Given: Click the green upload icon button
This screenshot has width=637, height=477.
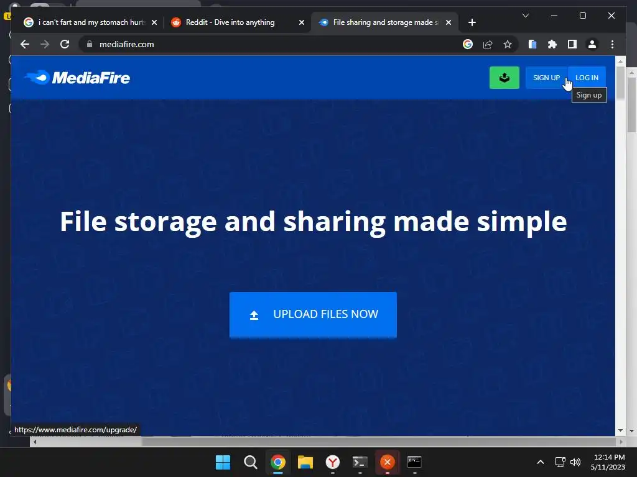Looking at the screenshot, I should [x=504, y=78].
